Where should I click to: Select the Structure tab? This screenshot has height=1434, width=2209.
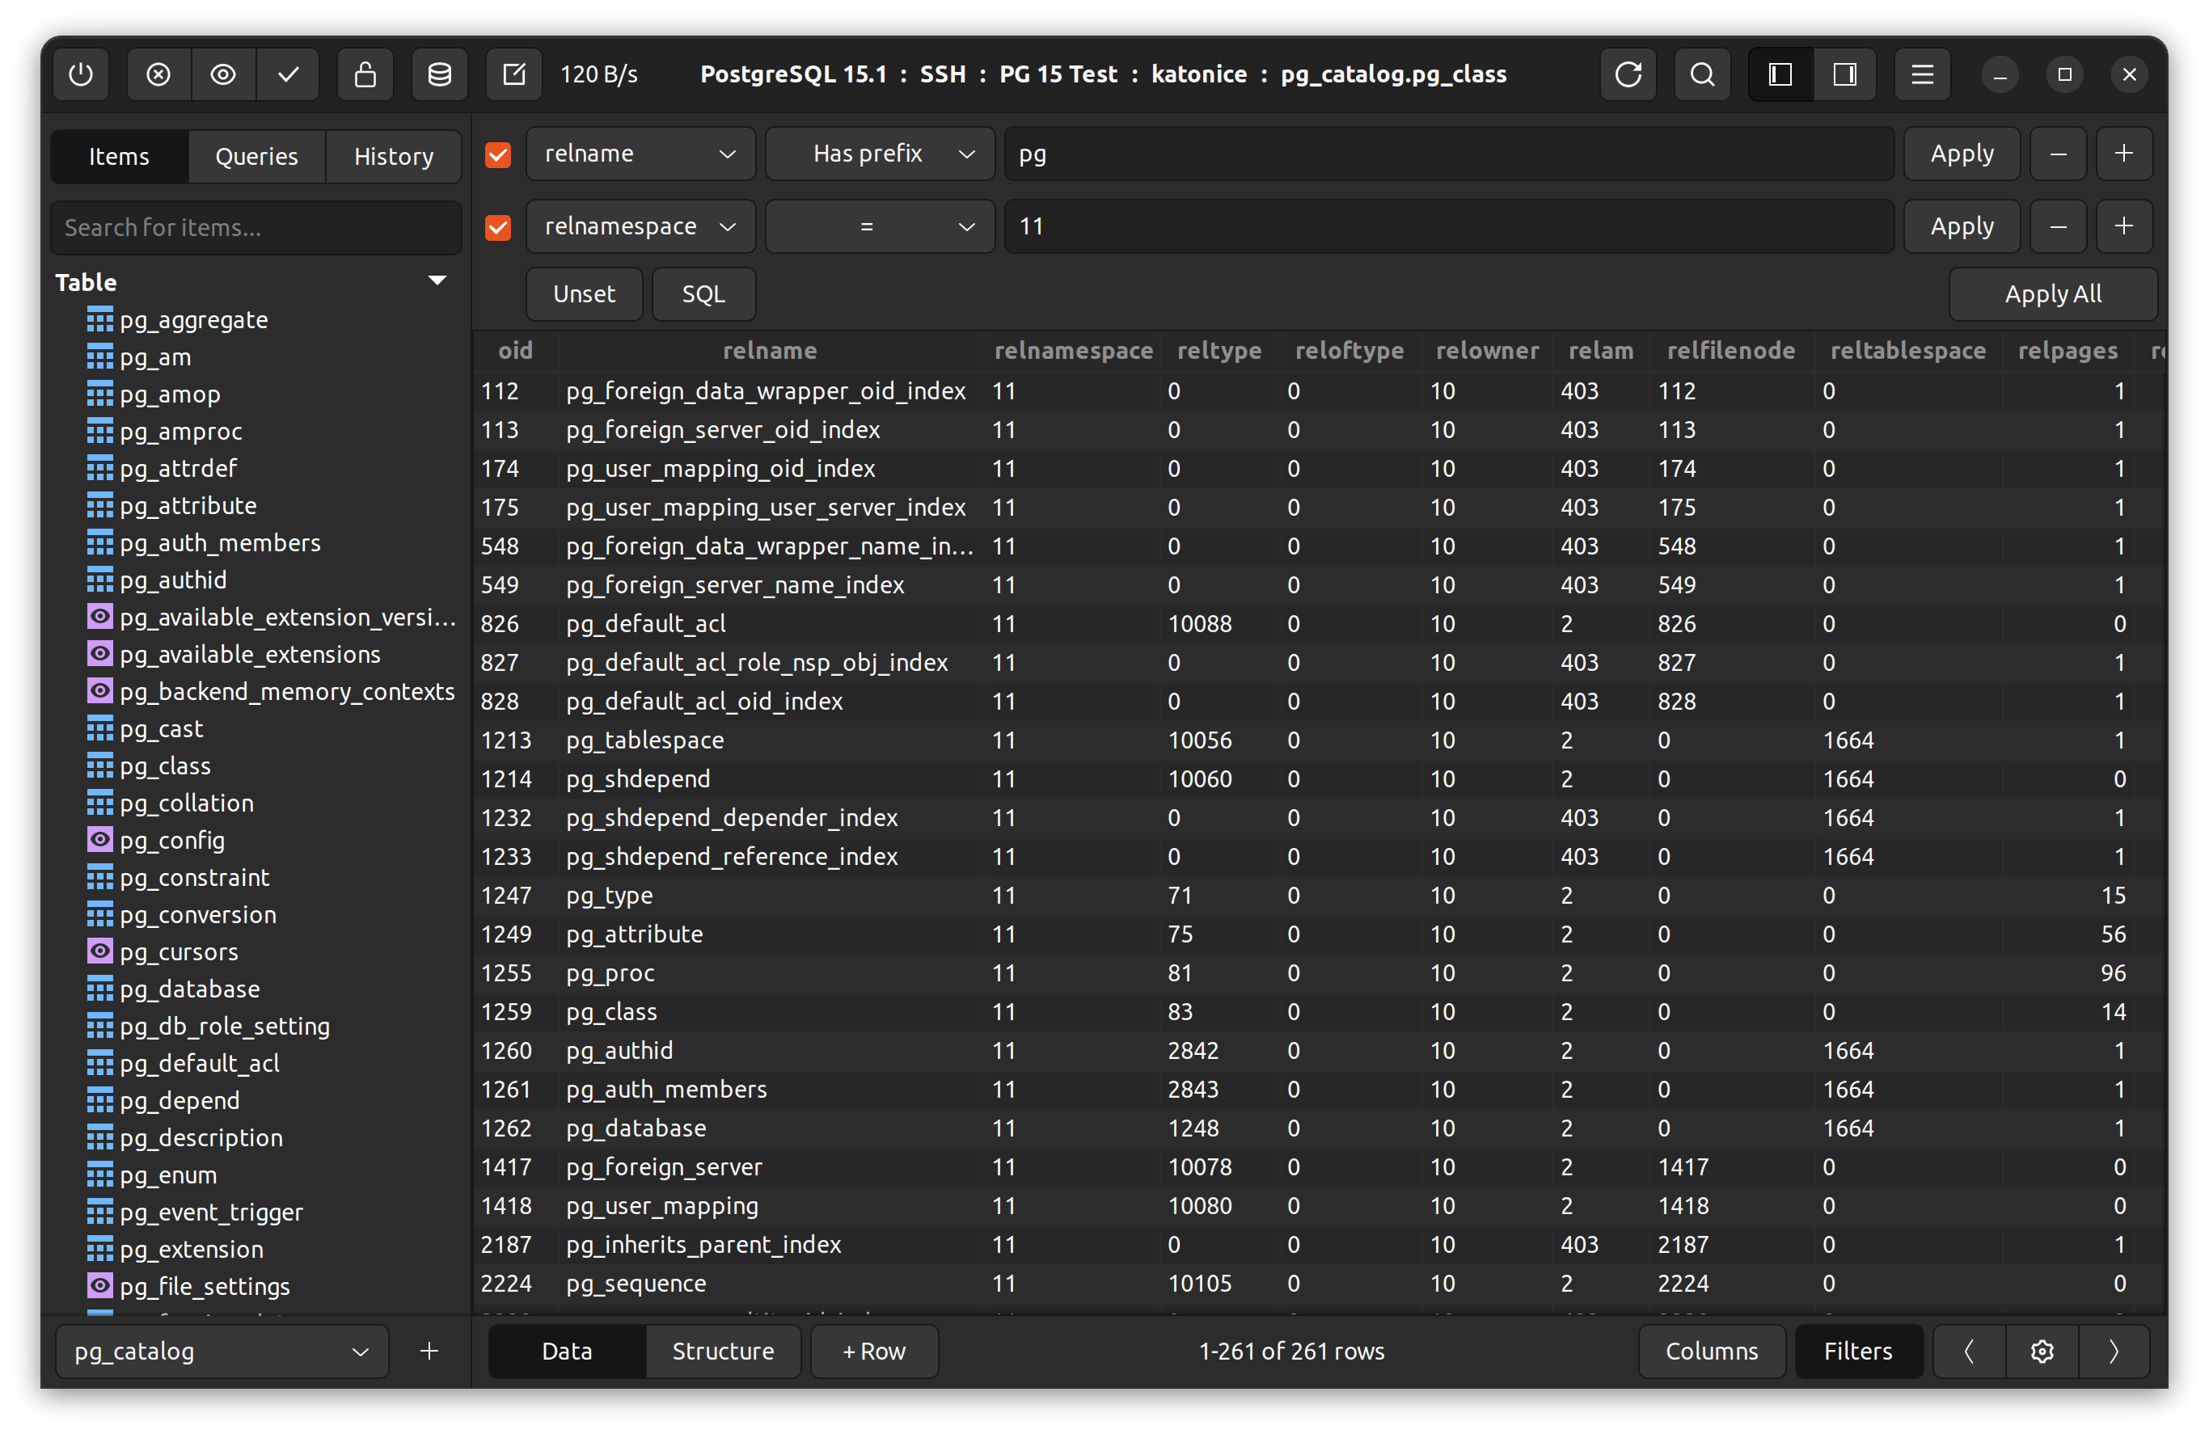pos(723,1352)
